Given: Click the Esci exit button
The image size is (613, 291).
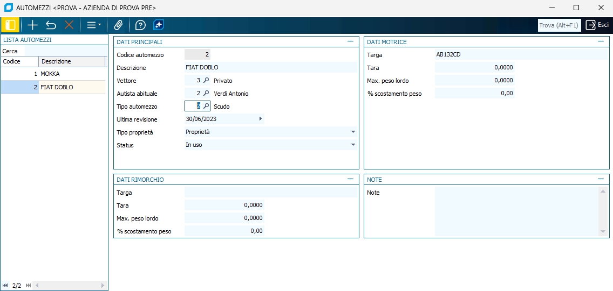Looking at the screenshot, I should [x=597, y=25].
